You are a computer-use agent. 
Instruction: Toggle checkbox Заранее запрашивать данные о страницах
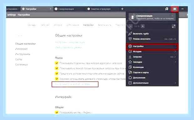pos(57,79)
